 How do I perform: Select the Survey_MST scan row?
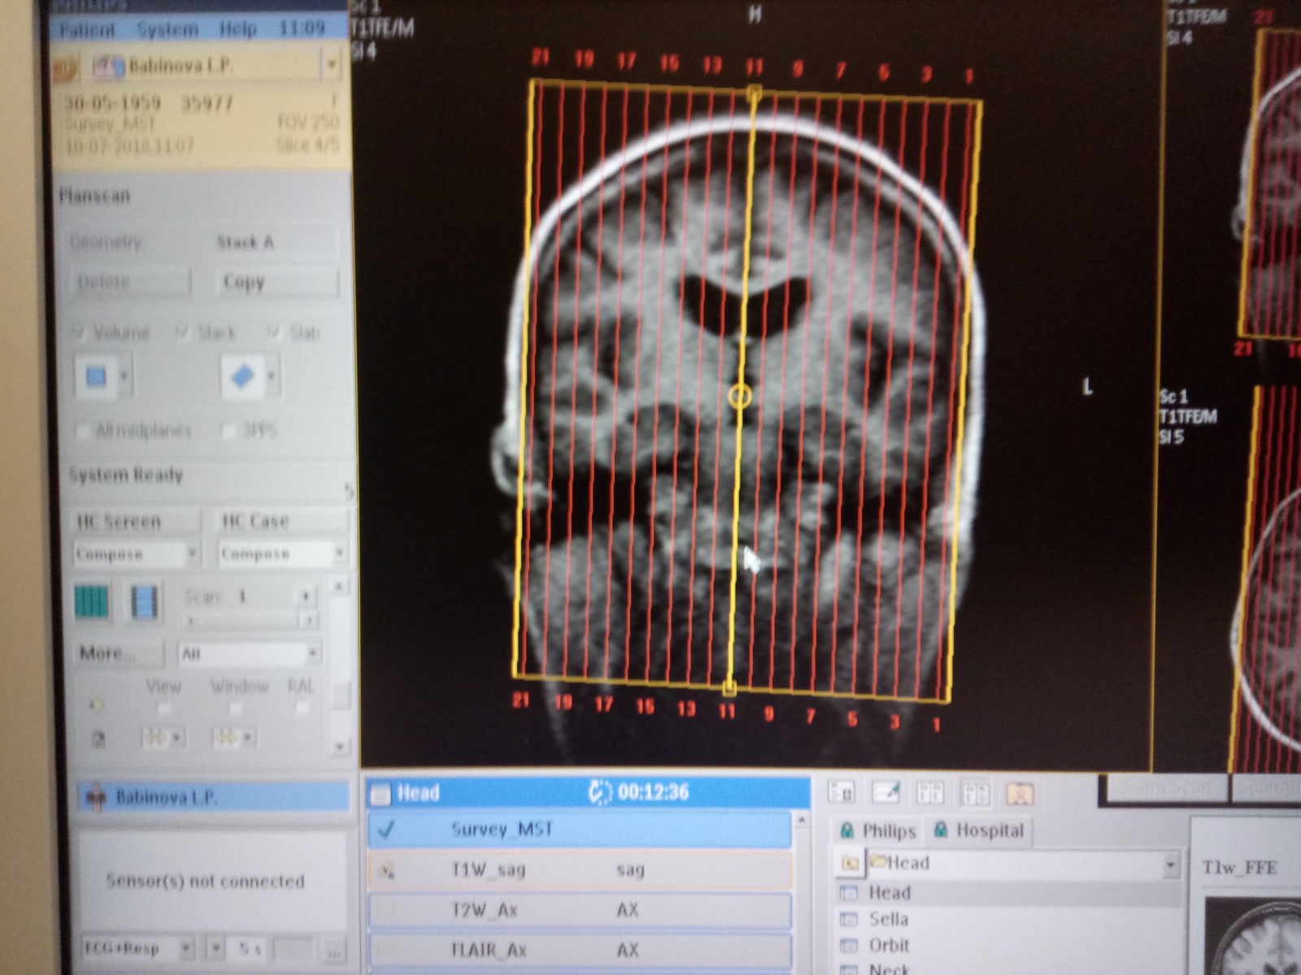pos(579,830)
